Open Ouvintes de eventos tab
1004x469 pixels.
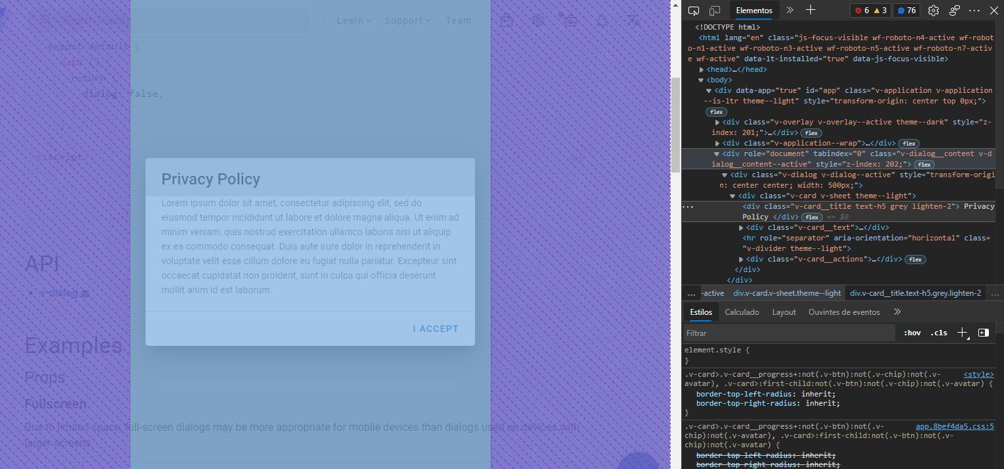pos(844,312)
